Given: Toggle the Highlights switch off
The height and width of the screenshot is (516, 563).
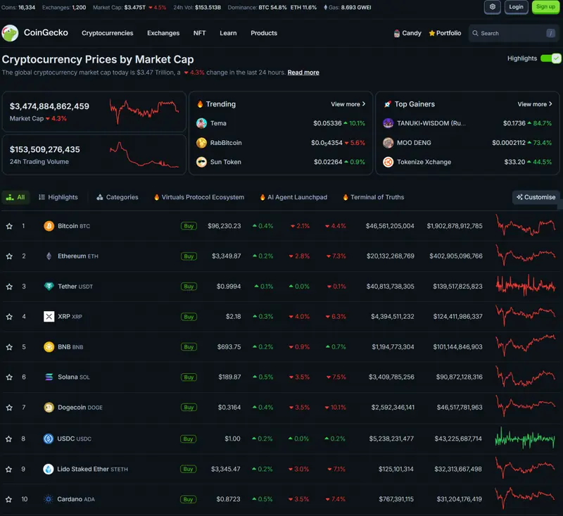Looking at the screenshot, I should pyautogui.click(x=551, y=58).
